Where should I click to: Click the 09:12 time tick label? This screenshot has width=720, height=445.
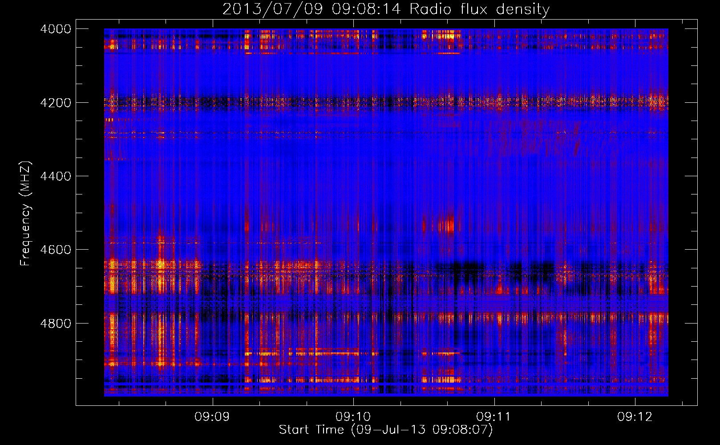click(x=635, y=417)
